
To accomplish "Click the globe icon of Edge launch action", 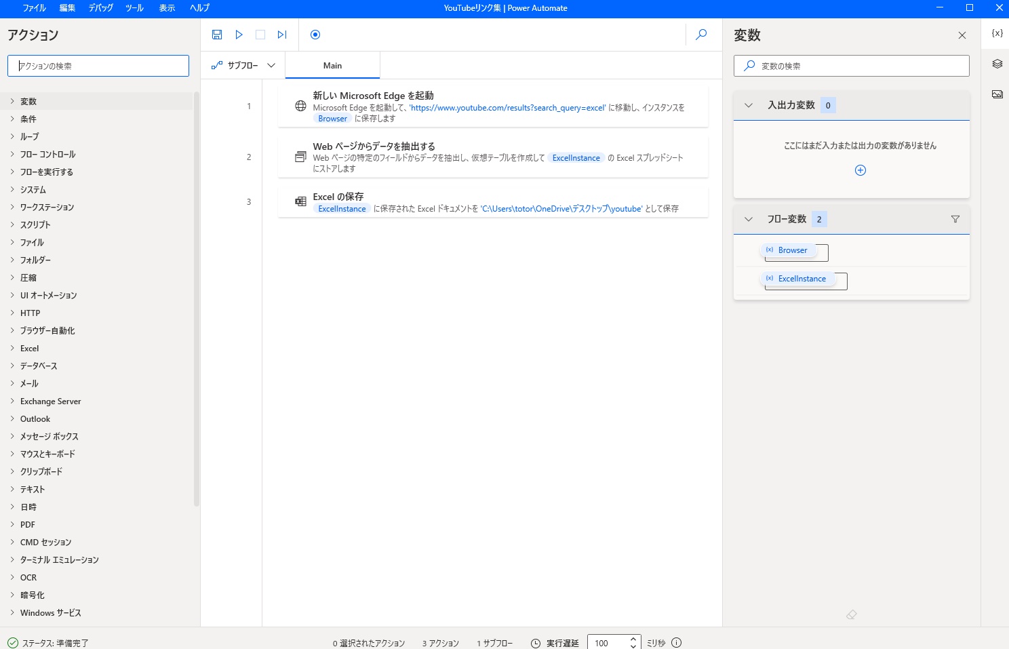I will click(300, 106).
